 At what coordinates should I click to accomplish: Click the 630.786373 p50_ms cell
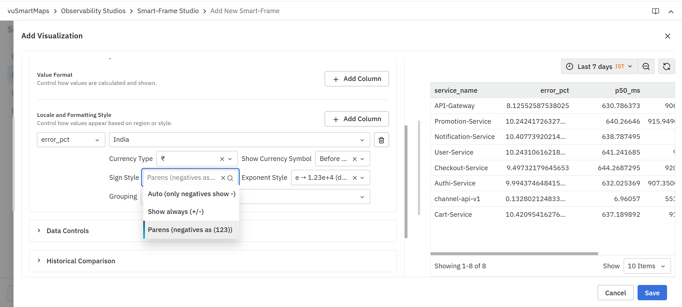pos(621,106)
